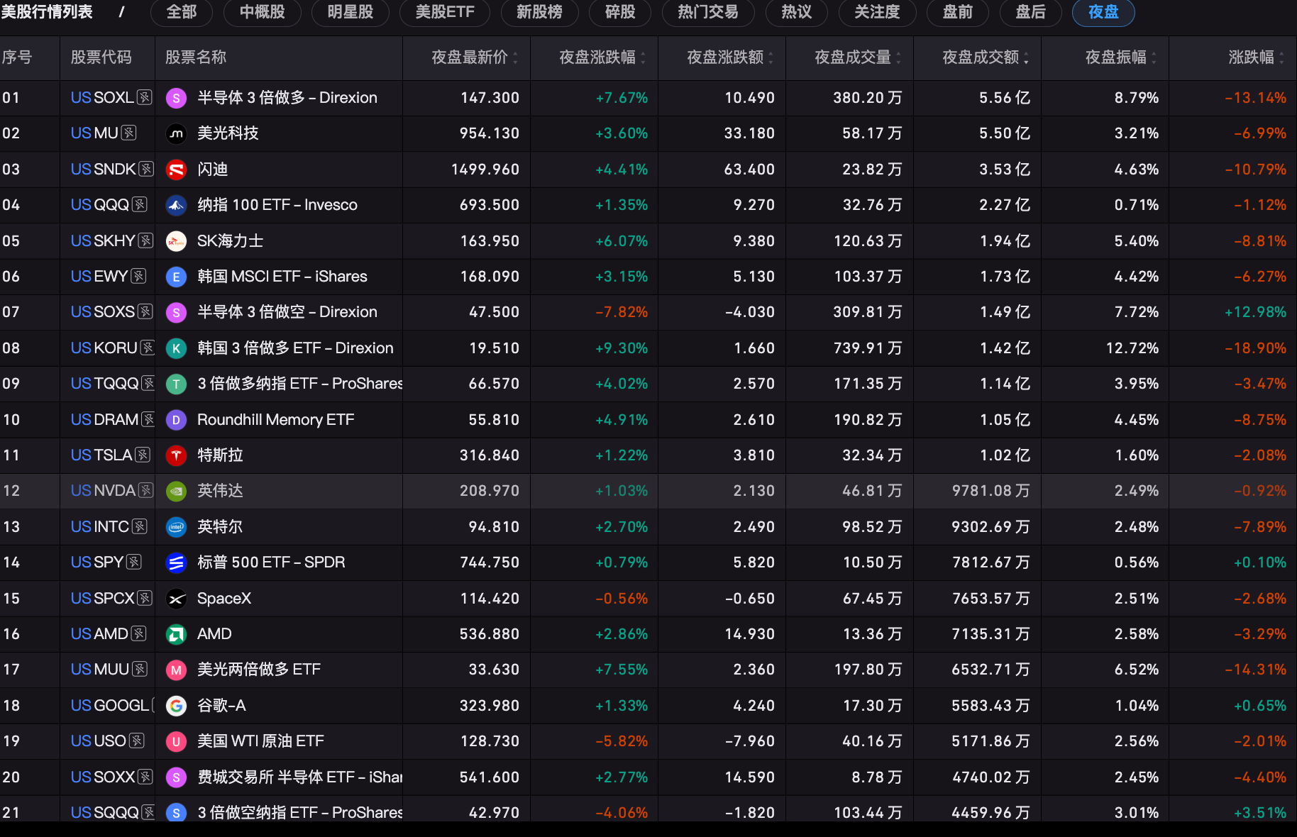Click the Google logo in row 18
The height and width of the screenshot is (837, 1297).
click(x=176, y=706)
